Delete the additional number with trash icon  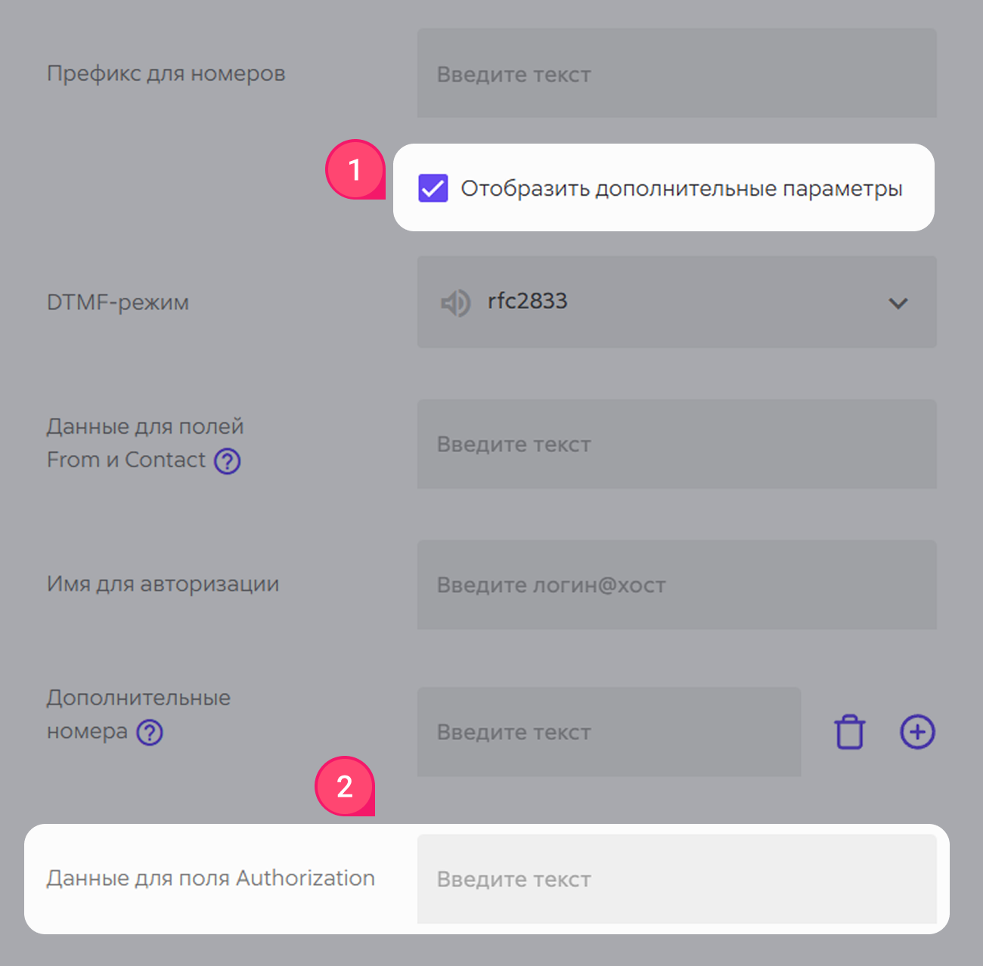[849, 732]
